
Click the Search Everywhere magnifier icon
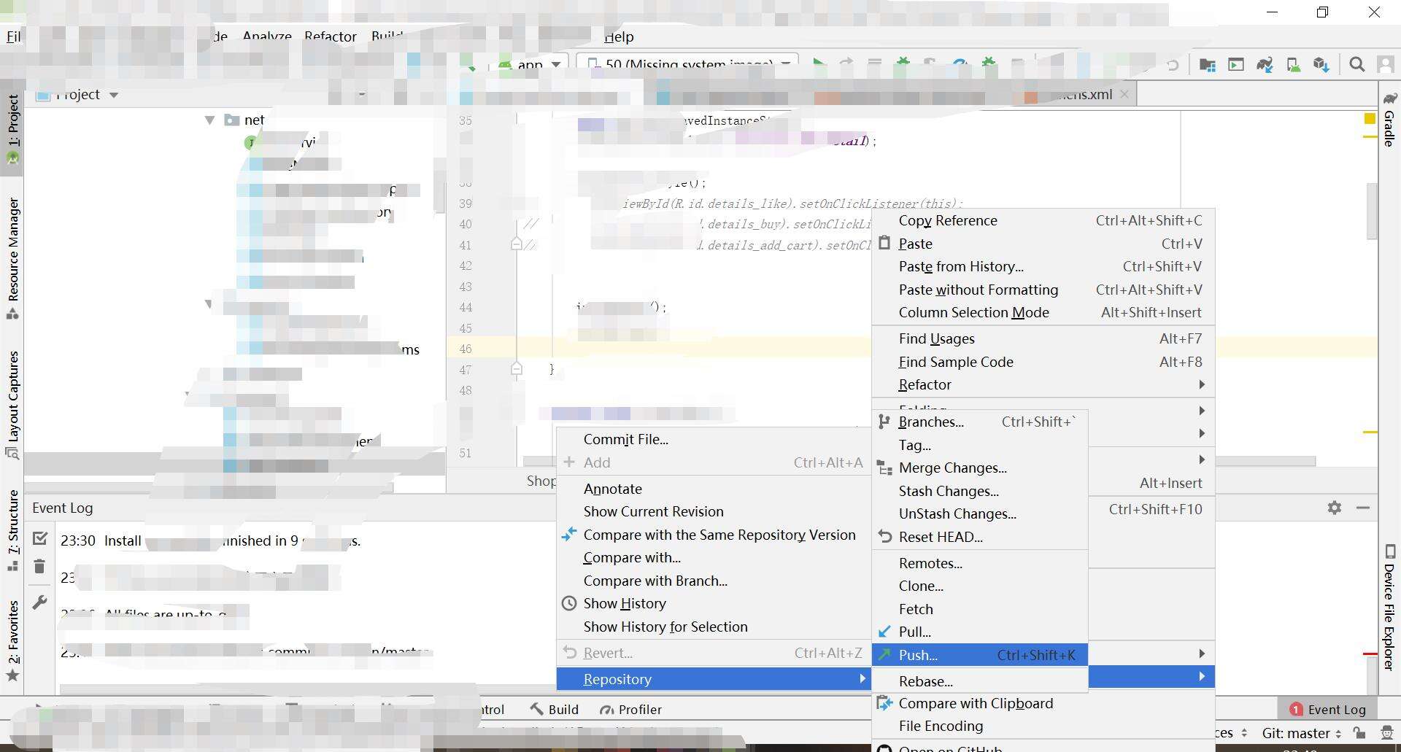pos(1356,65)
